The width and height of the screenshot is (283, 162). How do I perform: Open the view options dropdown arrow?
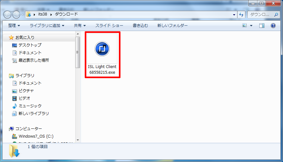tap(251, 26)
